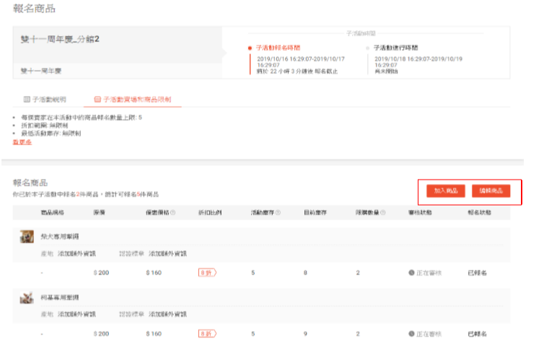The image size is (544, 362).
Task: Click help icon beside 優惠價格 header
Action: 172,213
